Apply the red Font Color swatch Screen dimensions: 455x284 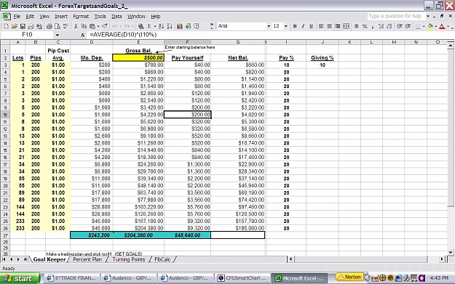tap(442, 26)
